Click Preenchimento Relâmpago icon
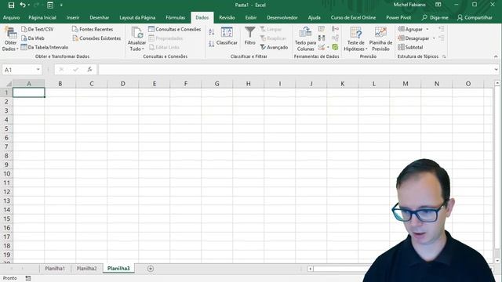 [x=322, y=29]
